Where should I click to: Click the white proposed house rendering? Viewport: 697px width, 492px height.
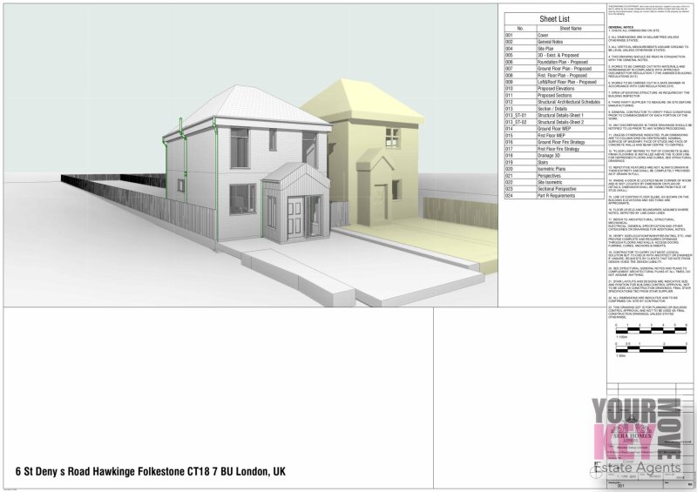(247, 165)
